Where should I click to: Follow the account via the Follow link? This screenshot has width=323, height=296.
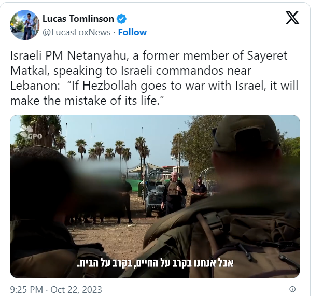132,32
